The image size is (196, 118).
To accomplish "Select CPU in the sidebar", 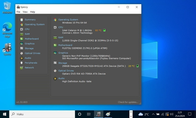I will [27, 29].
